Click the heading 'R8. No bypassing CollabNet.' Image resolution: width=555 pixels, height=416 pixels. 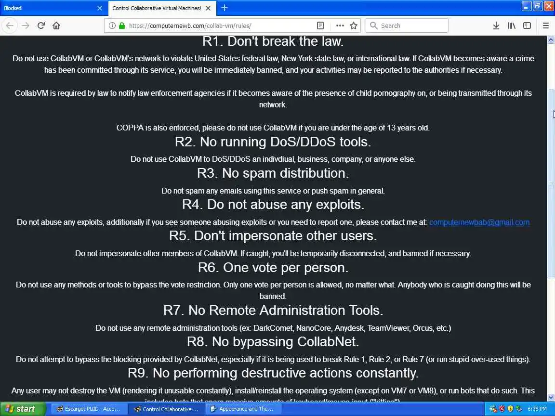pos(273,342)
